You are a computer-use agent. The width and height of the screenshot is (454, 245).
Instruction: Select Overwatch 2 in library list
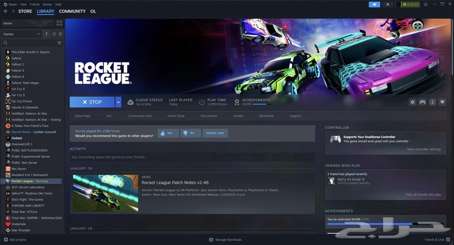pyautogui.click(x=22, y=144)
